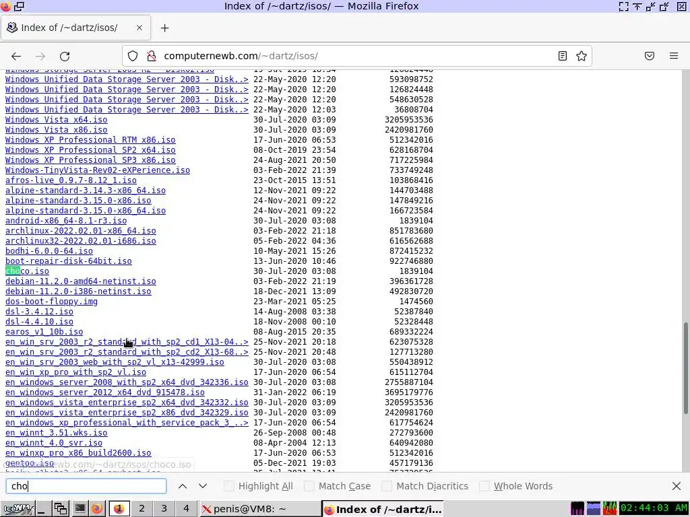The height and width of the screenshot is (517, 690).
Task: Open en_winxp_pro_x86_build2600.iso link
Action: pos(78,453)
